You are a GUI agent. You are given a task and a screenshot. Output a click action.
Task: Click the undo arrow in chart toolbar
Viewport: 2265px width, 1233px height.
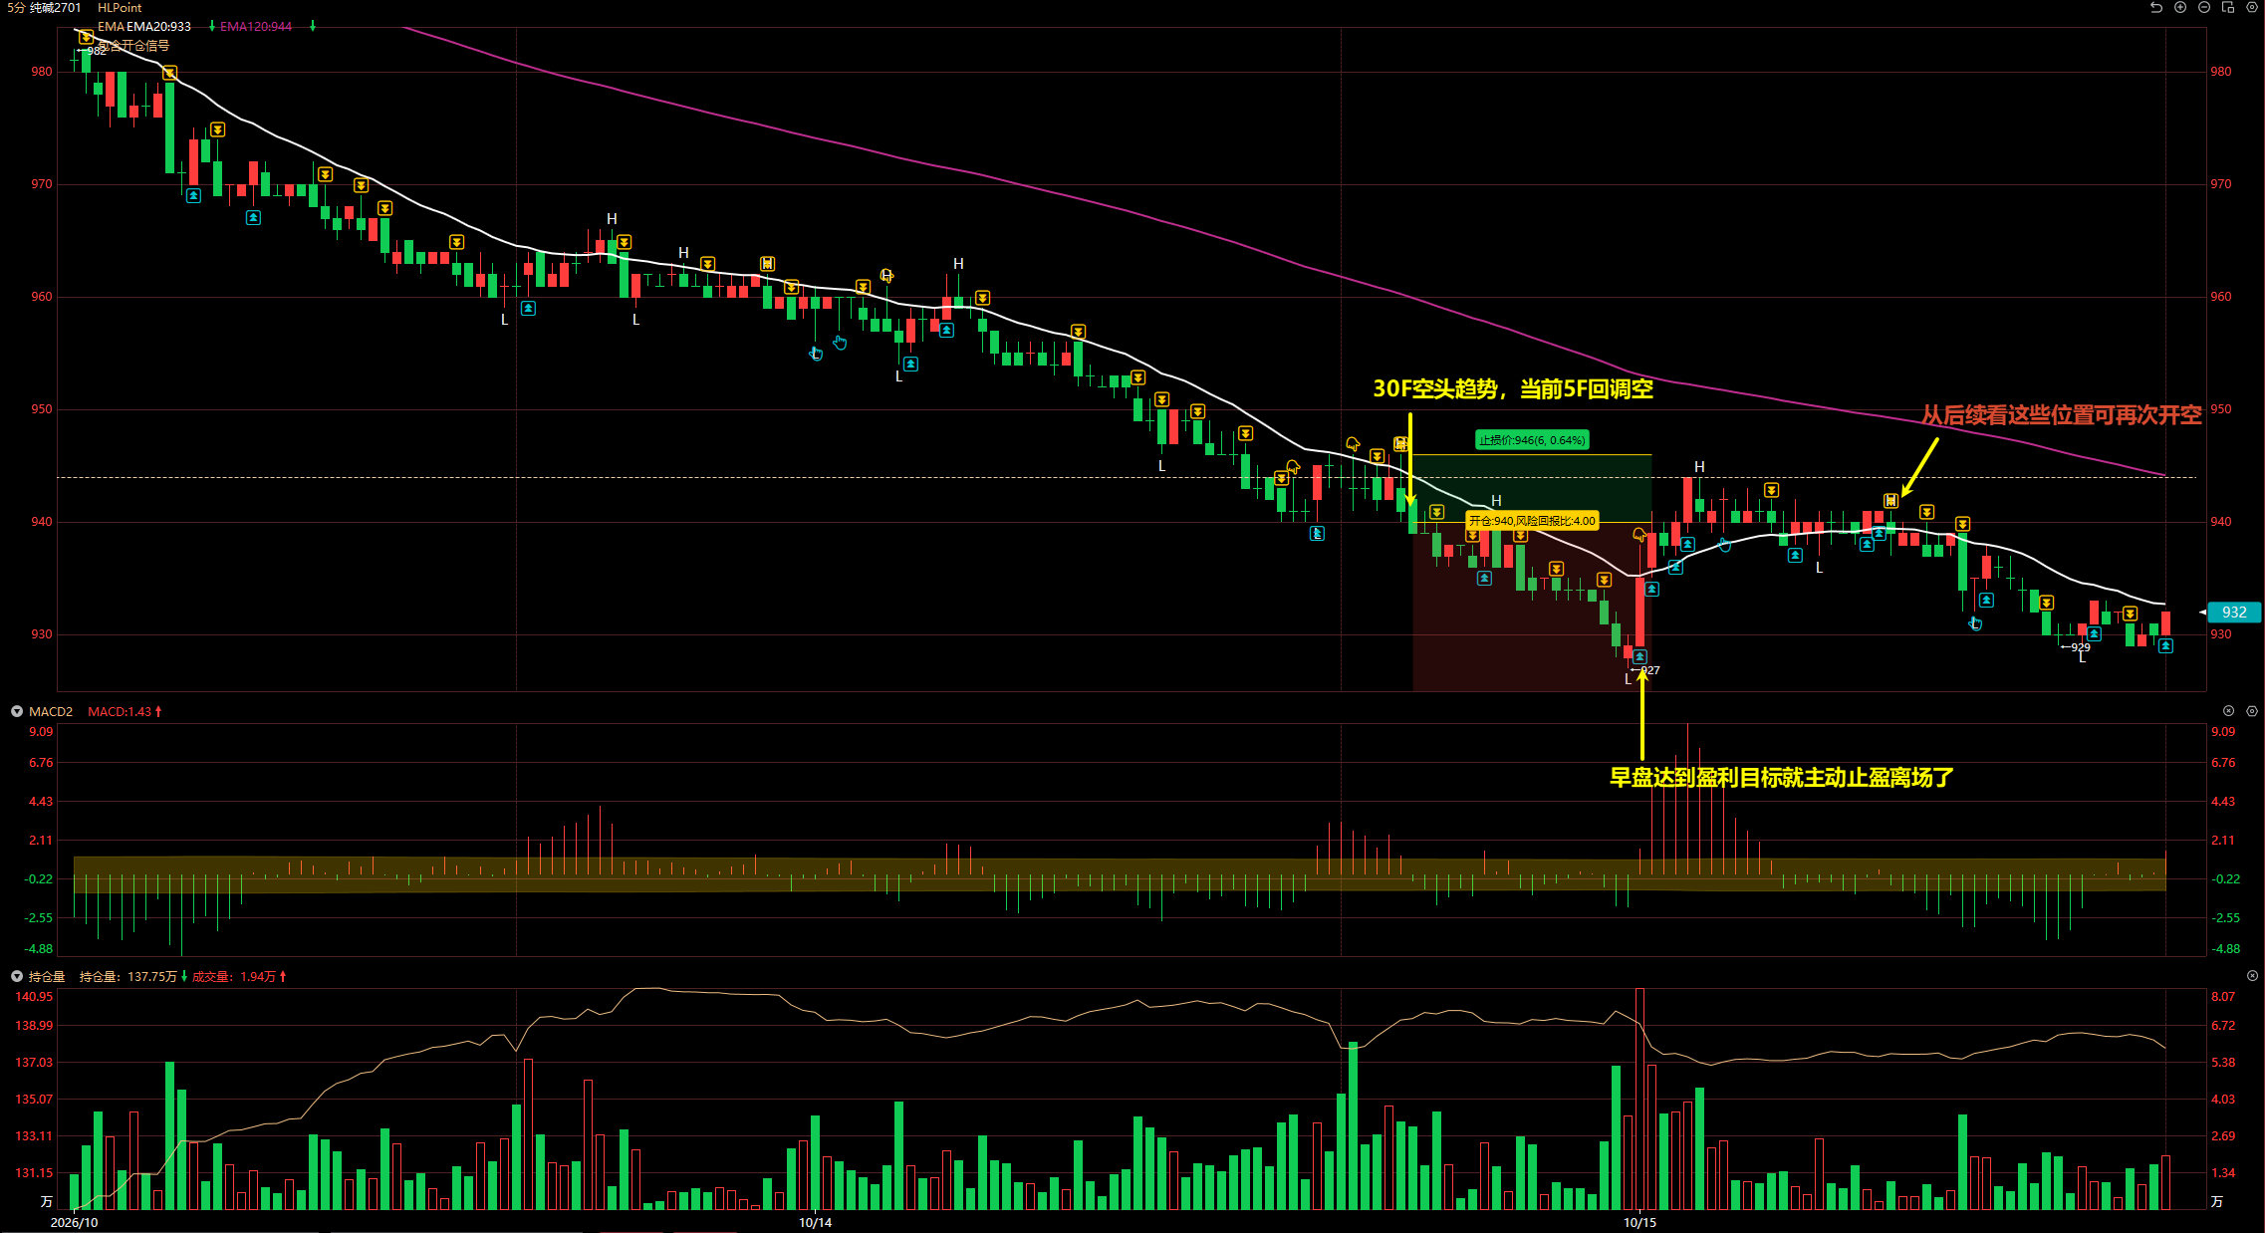2156,7
